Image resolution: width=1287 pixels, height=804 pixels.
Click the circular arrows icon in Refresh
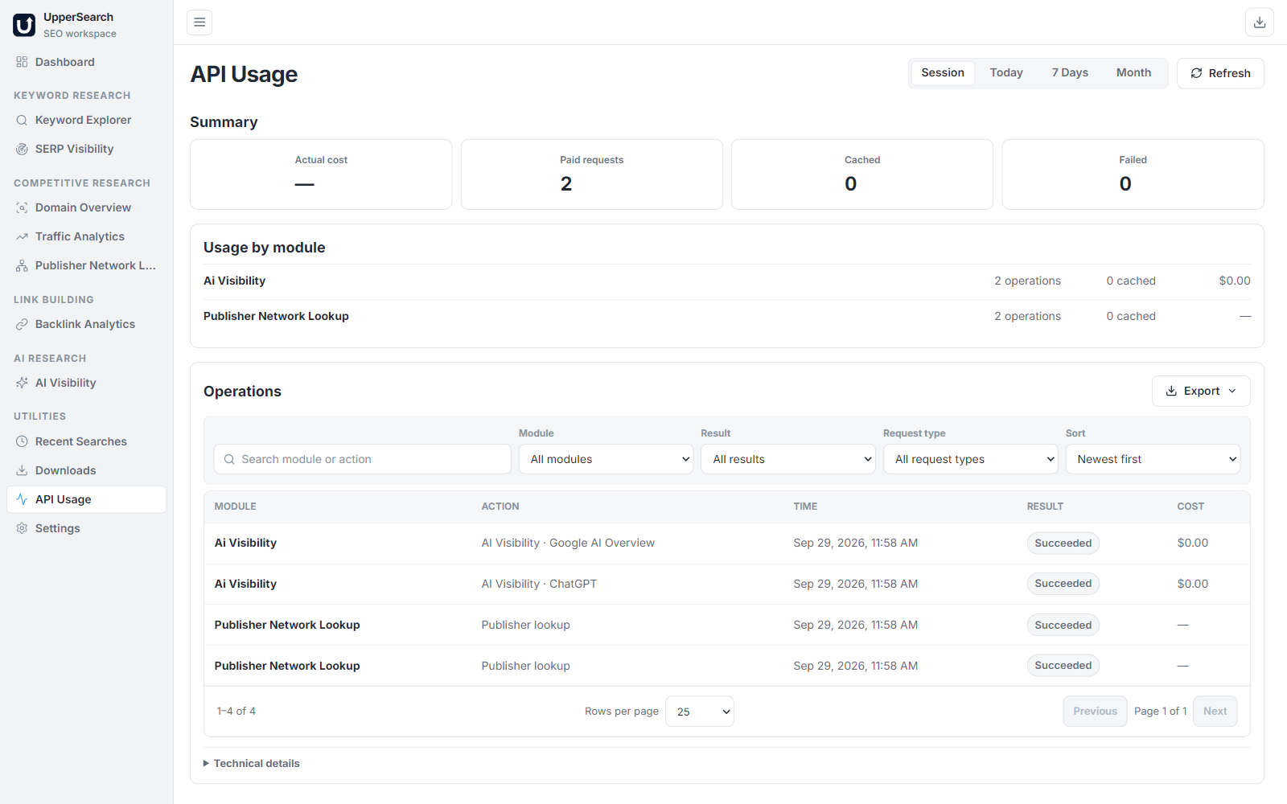point(1196,73)
